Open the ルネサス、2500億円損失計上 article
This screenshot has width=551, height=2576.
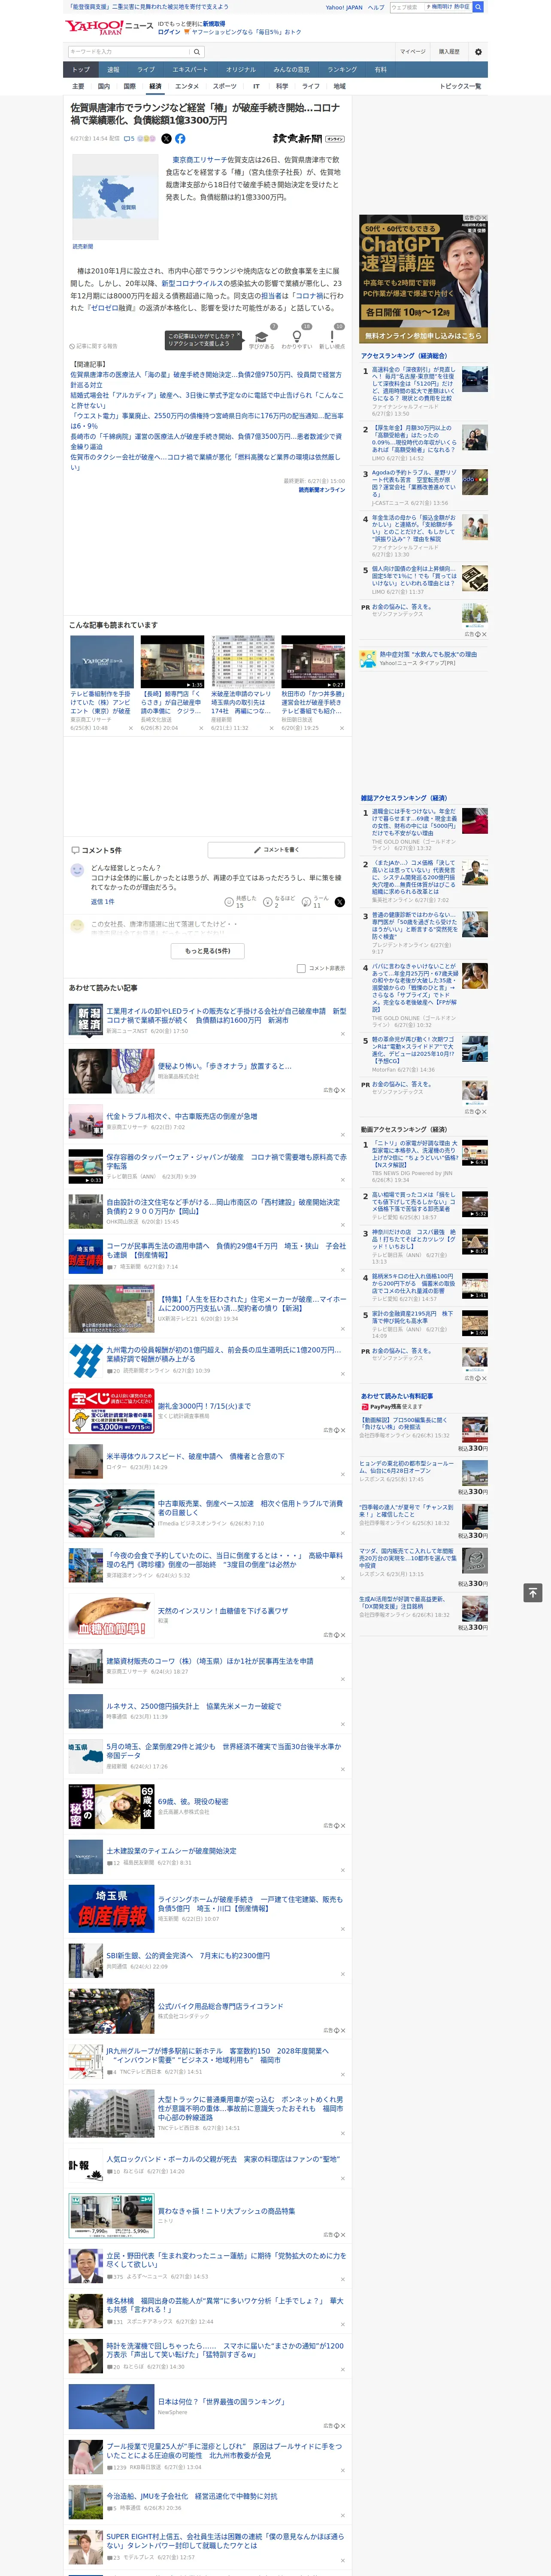194,1707
